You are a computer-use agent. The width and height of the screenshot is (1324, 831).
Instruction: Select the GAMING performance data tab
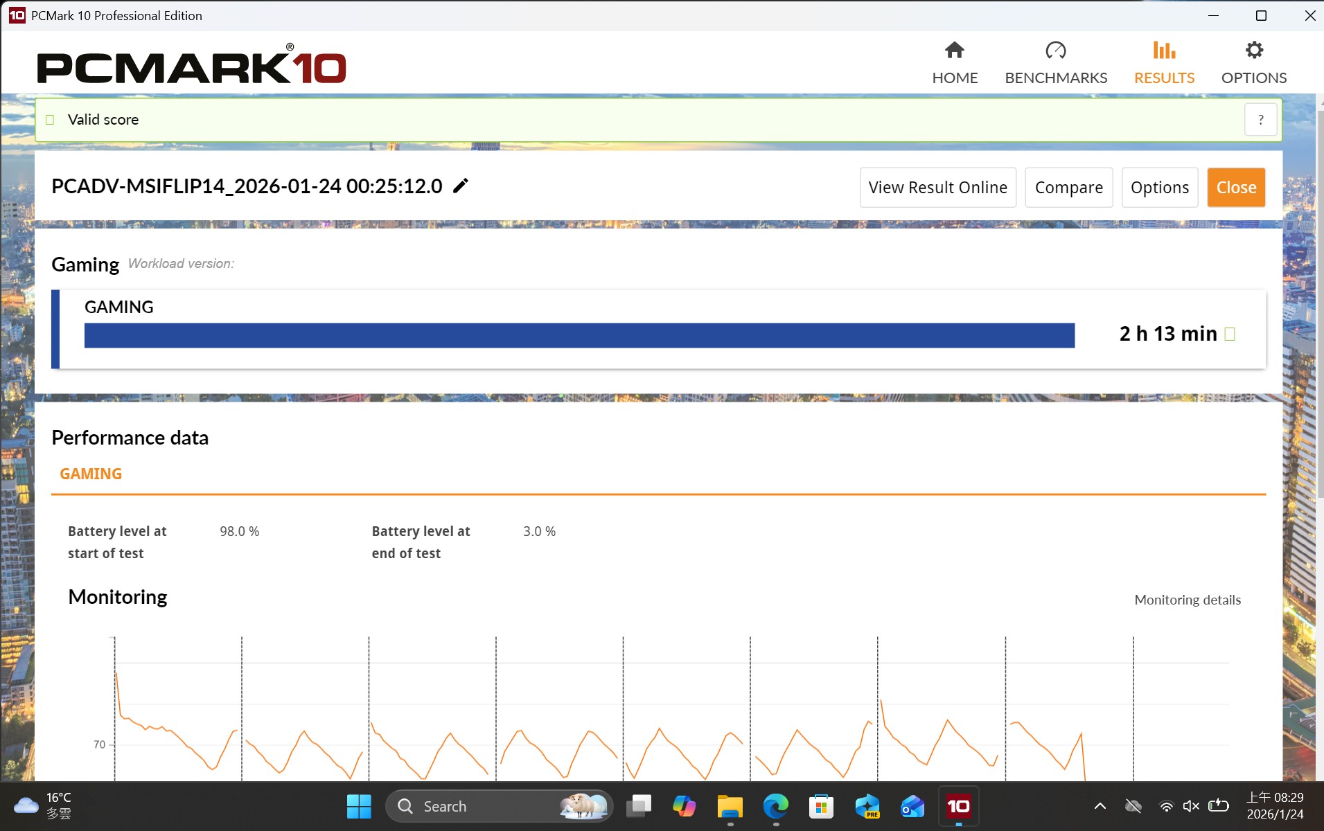pyautogui.click(x=91, y=474)
